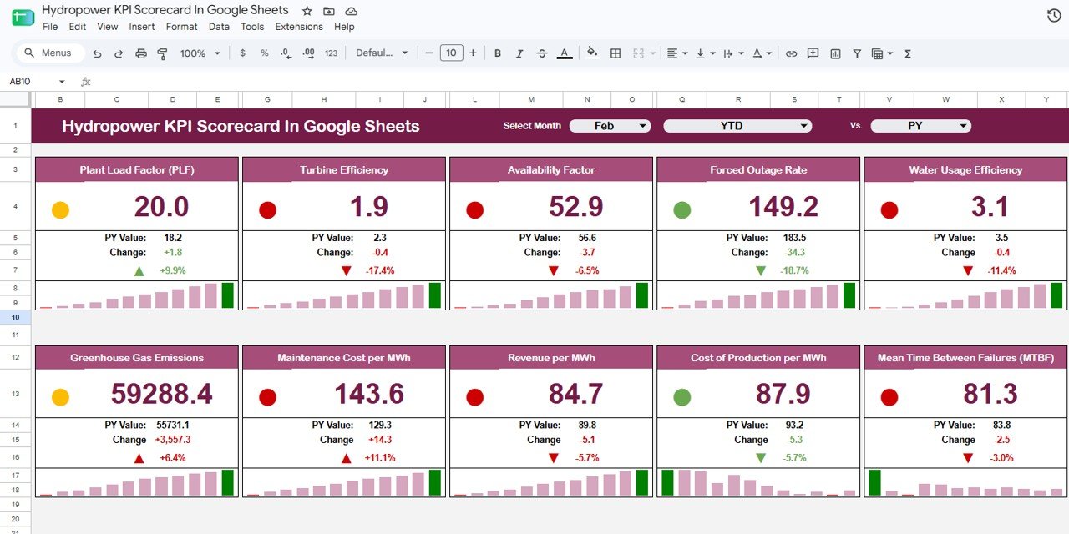This screenshot has height=534, width=1069.
Task: Insert a chart
Action: pyautogui.click(x=835, y=53)
